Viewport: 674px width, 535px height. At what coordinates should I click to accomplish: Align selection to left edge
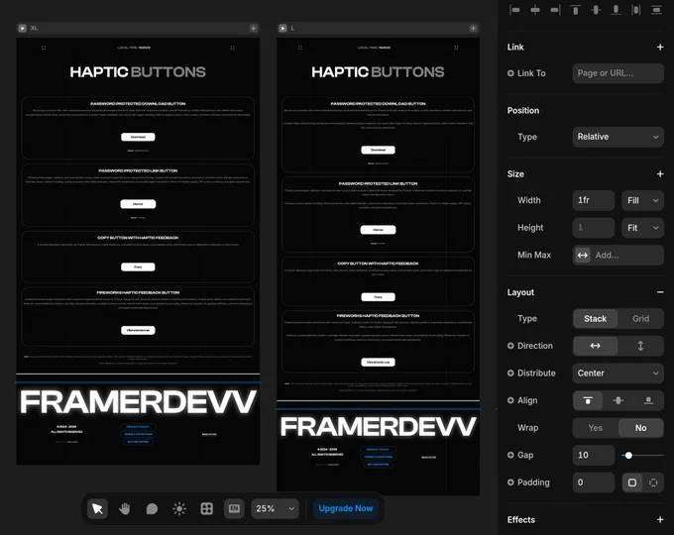point(514,10)
